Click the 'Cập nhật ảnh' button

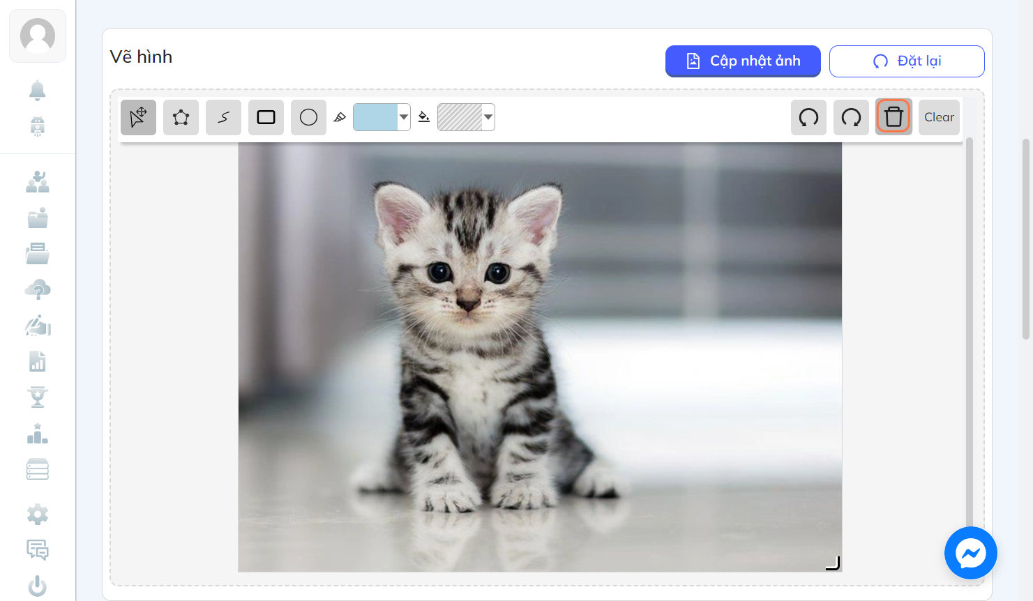point(743,61)
